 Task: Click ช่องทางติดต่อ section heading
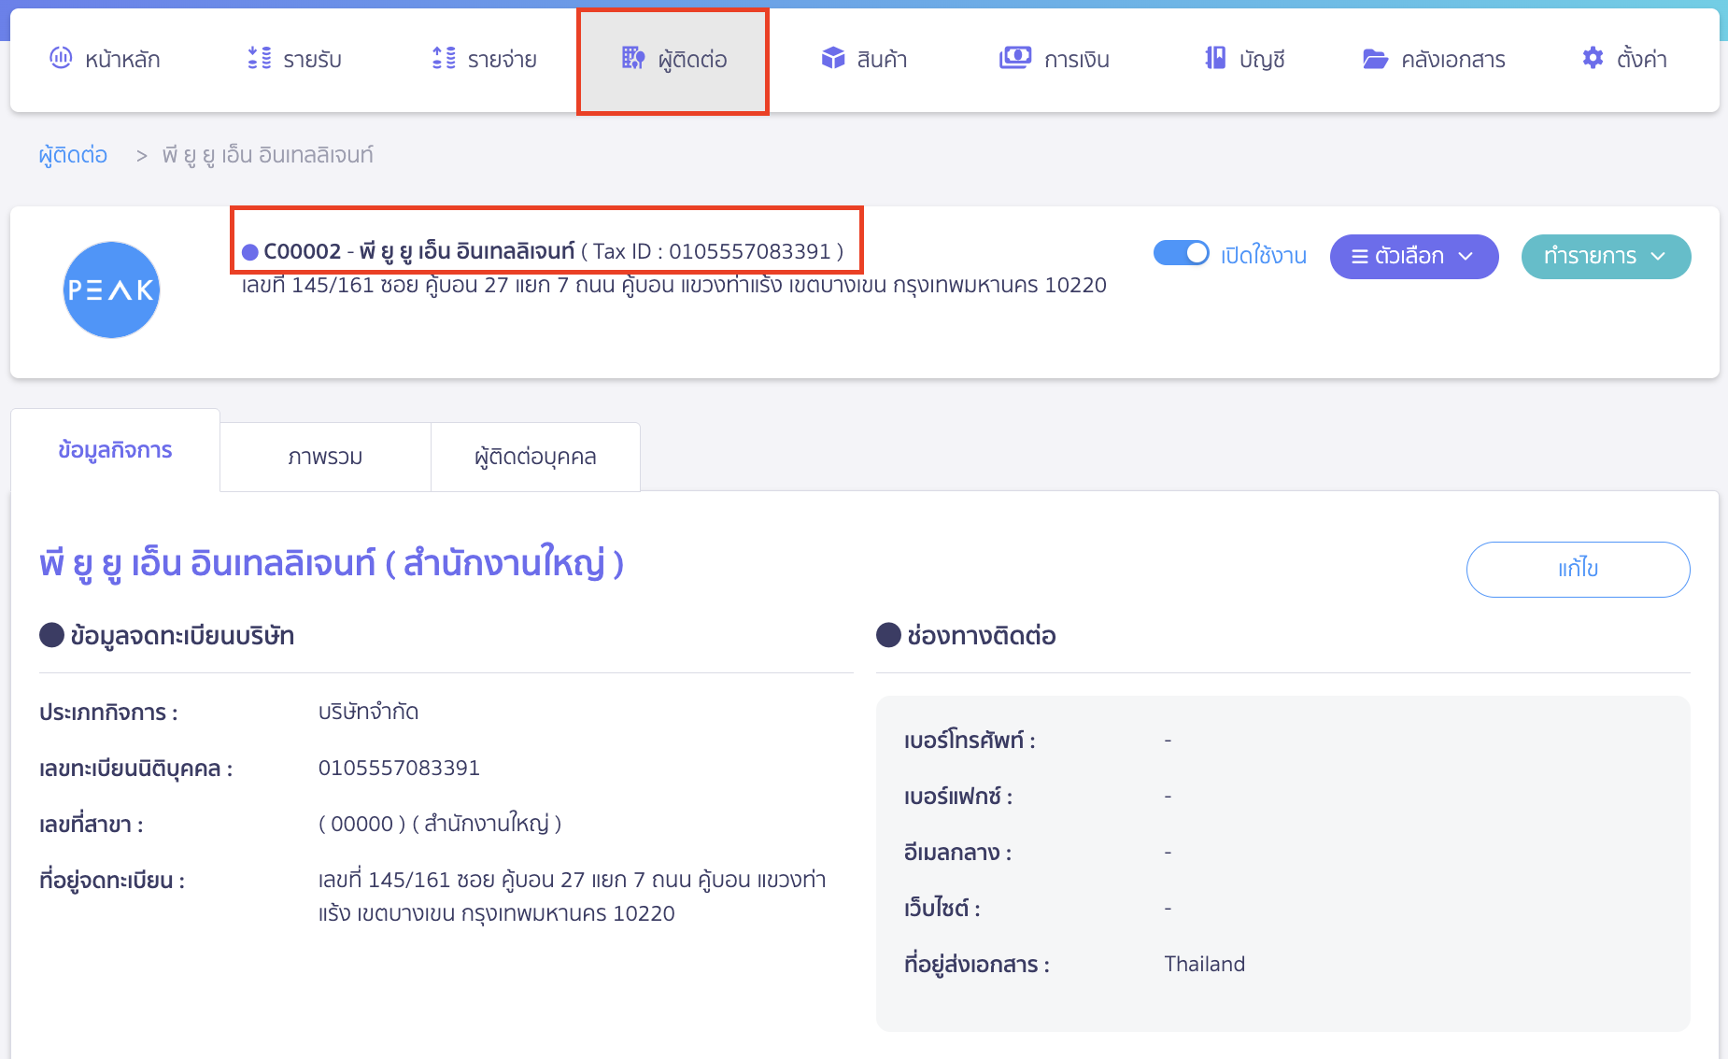tap(982, 636)
